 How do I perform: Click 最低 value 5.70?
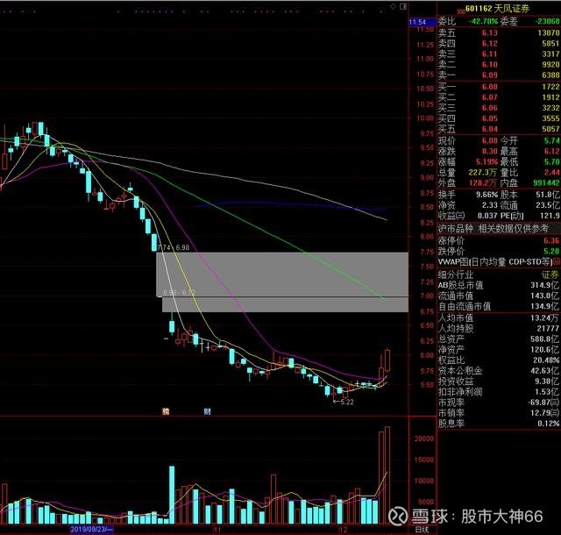click(551, 162)
